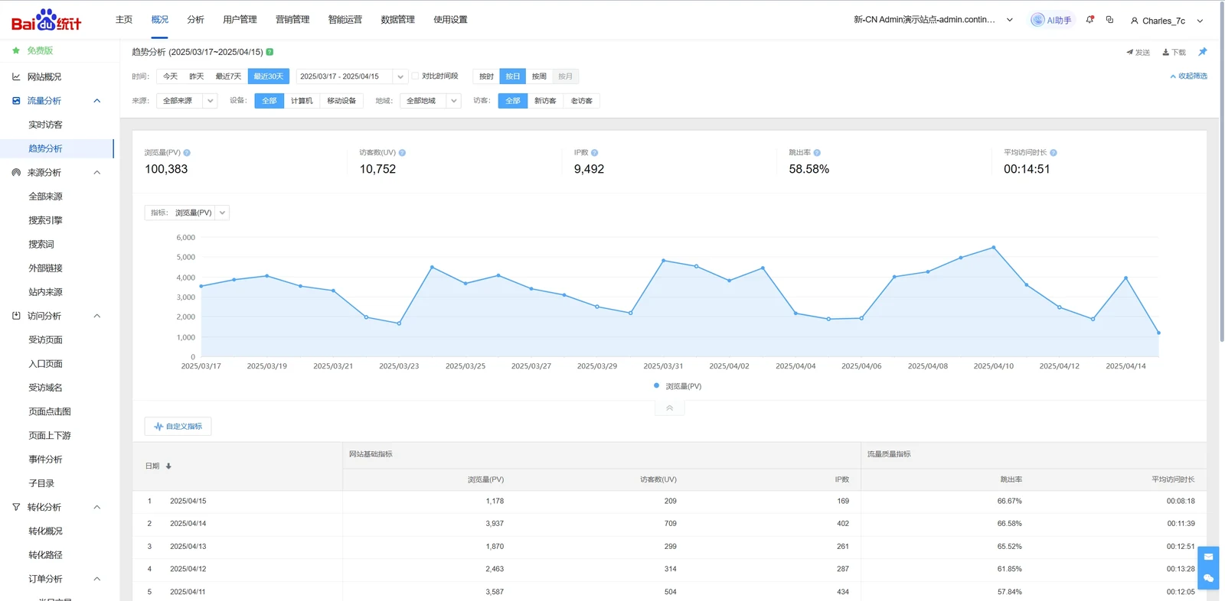This screenshot has height=601, width=1225.
Task: Click the 免费版 star badge
Action: pyautogui.click(x=32, y=50)
